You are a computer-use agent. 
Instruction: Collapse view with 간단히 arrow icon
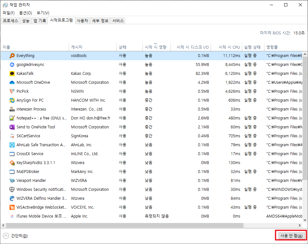point(6,236)
